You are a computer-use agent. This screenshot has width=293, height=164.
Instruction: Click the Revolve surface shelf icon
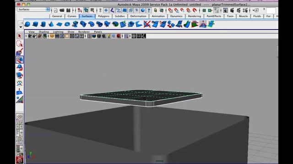[x=75, y=24]
